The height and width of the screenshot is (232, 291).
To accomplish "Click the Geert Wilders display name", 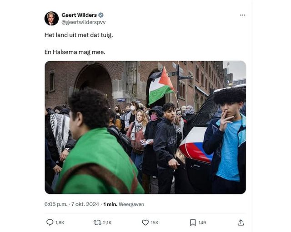I will (x=79, y=15).
